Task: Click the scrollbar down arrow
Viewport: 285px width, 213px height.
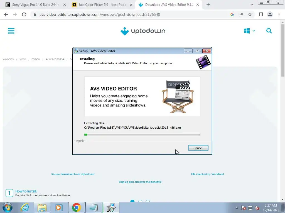Action: pyautogui.click(x=282, y=199)
